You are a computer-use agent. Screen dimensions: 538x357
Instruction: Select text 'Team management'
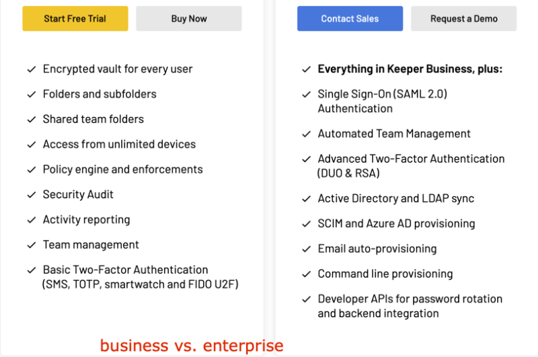click(91, 245)
